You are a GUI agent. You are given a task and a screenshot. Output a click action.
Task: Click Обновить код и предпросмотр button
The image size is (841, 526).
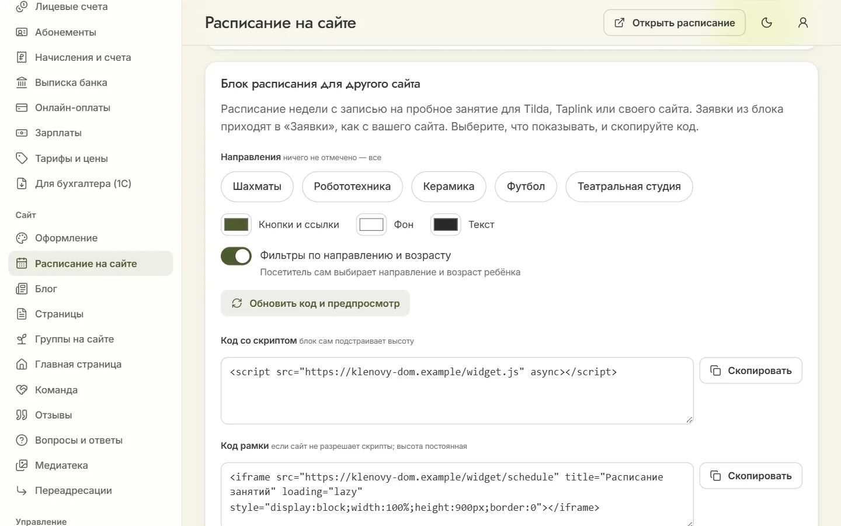click(315, 303)
